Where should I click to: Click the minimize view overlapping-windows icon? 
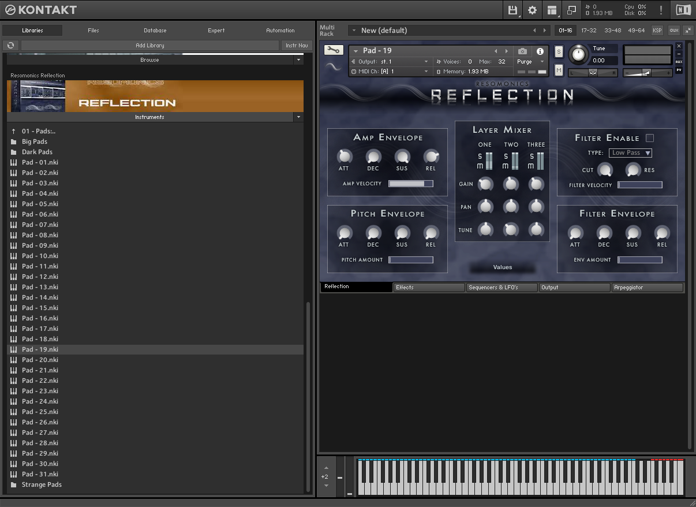click(x=571, y=10)
